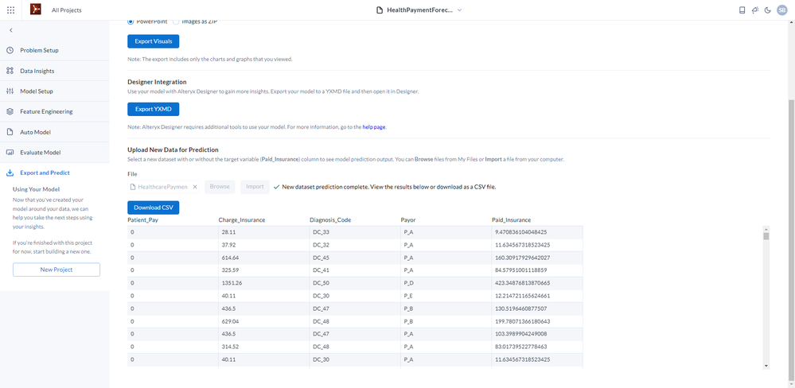Select the PowerPoint export option

click(131, 21)
